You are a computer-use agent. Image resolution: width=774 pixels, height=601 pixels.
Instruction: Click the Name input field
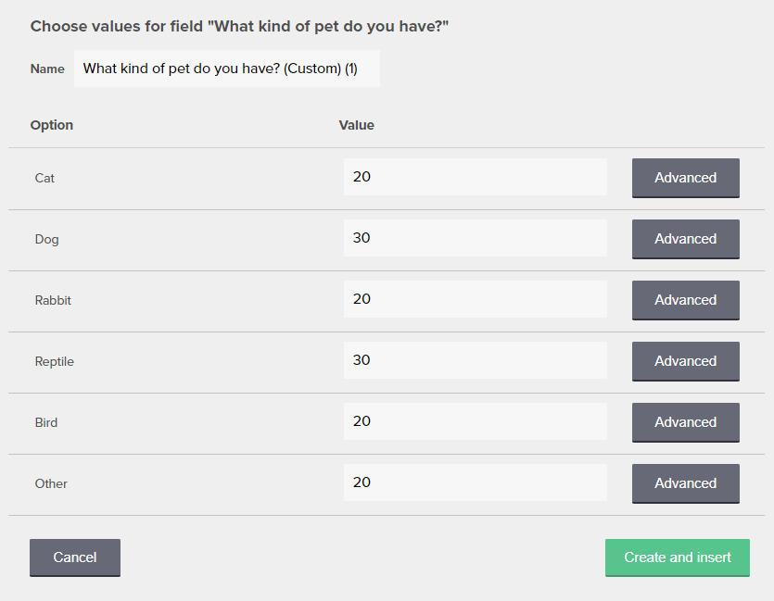pos(226,69)
